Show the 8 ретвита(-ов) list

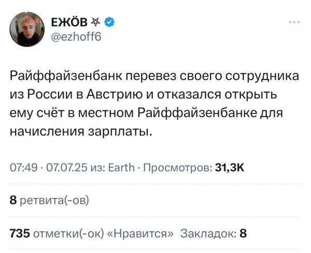coord(49,200)
